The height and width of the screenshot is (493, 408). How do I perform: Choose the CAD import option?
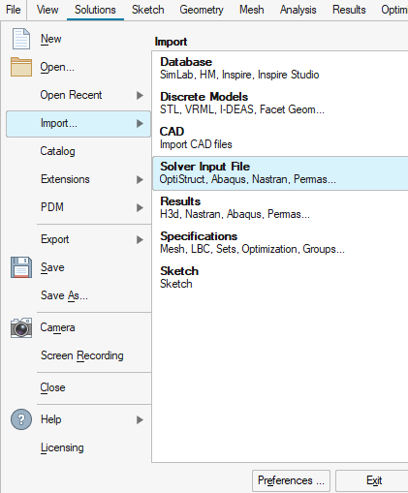(280, 138)
